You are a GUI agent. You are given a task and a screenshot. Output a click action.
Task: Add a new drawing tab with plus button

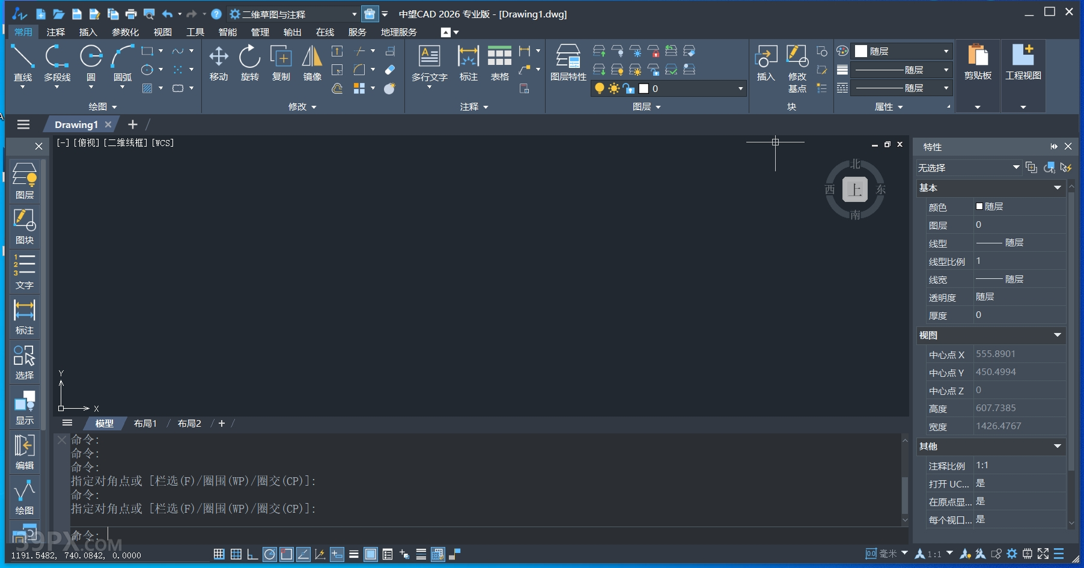point(133,124)
